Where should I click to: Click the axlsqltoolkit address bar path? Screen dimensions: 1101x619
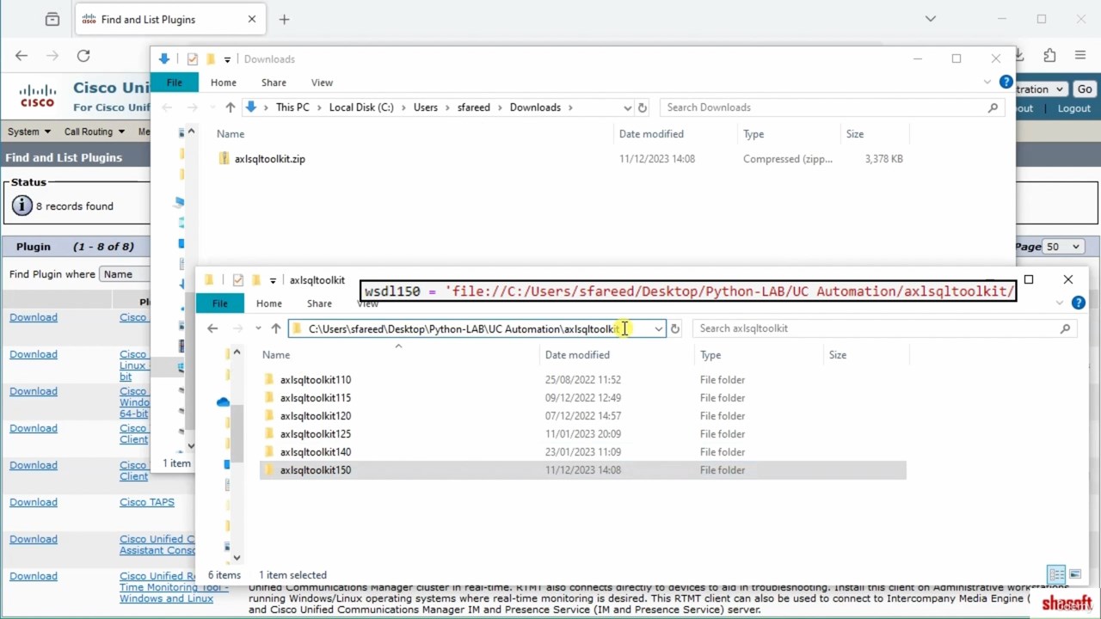(x=464, y=328)
